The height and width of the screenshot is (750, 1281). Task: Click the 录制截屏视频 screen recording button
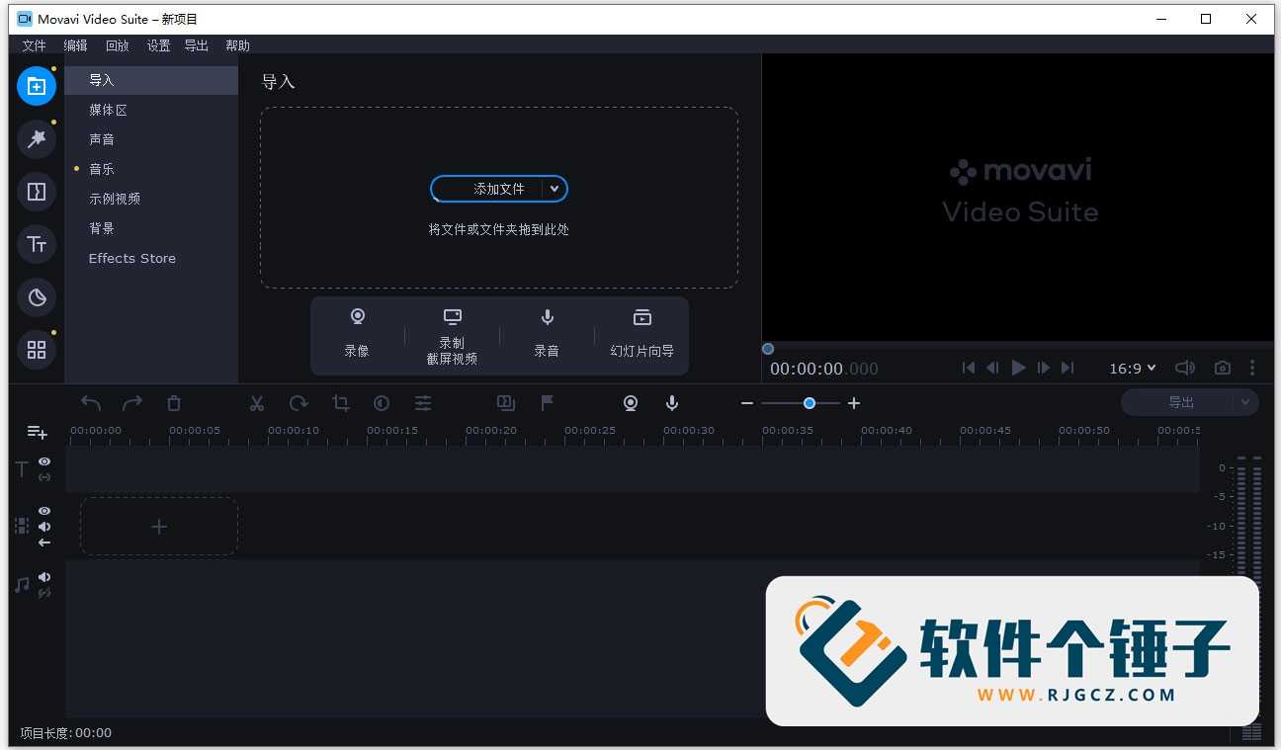[x=452, y=336]
